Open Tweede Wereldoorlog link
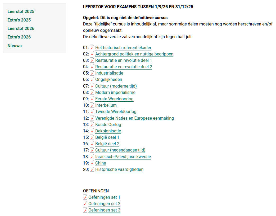The image size is (276, 216). click(x=116, y=111)
